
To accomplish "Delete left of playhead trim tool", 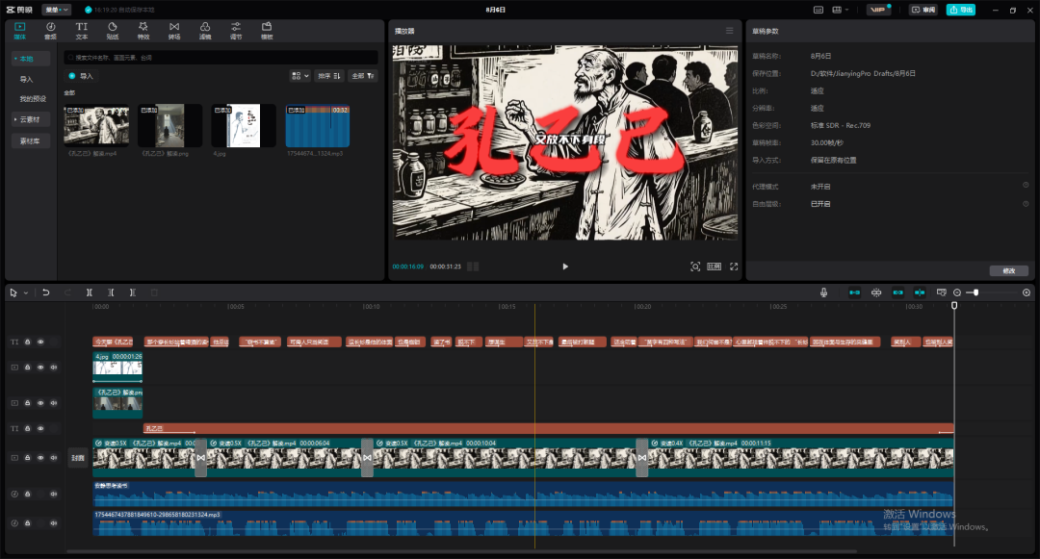I will pyautogui.click(x=111, y=292).
